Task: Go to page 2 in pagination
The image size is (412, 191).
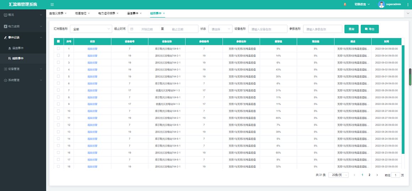Action: 369,175
